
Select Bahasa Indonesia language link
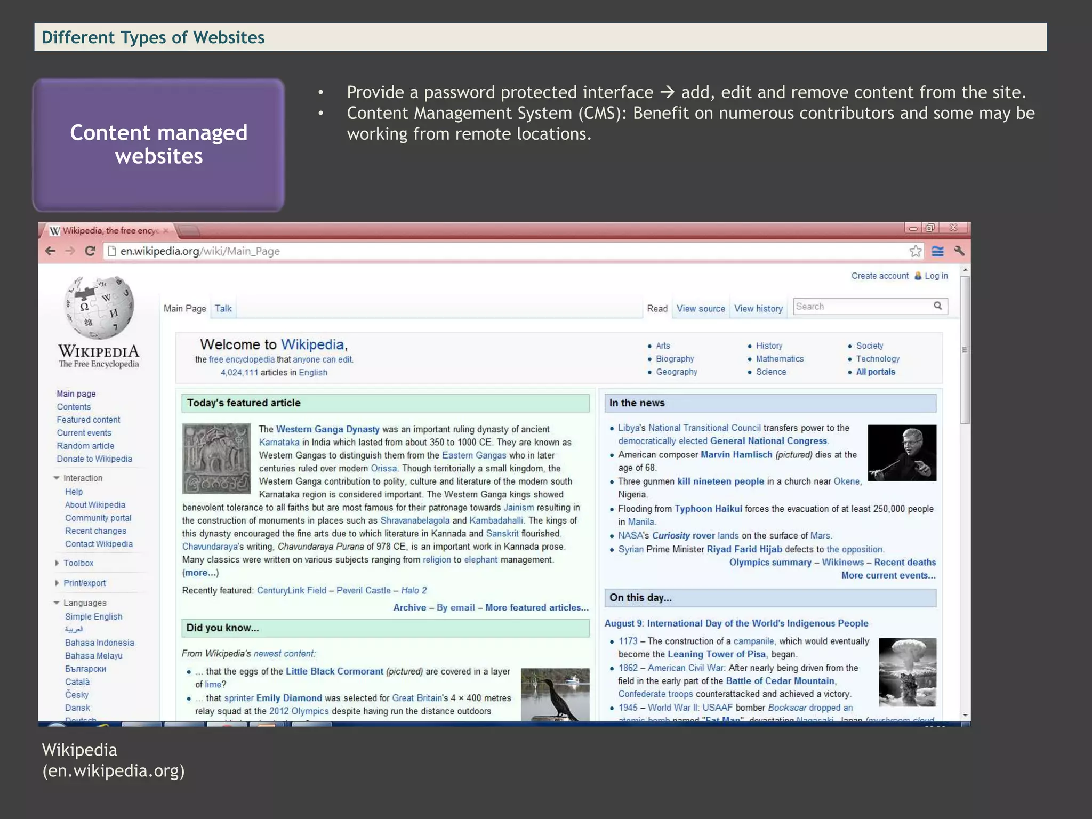point(99,643)
